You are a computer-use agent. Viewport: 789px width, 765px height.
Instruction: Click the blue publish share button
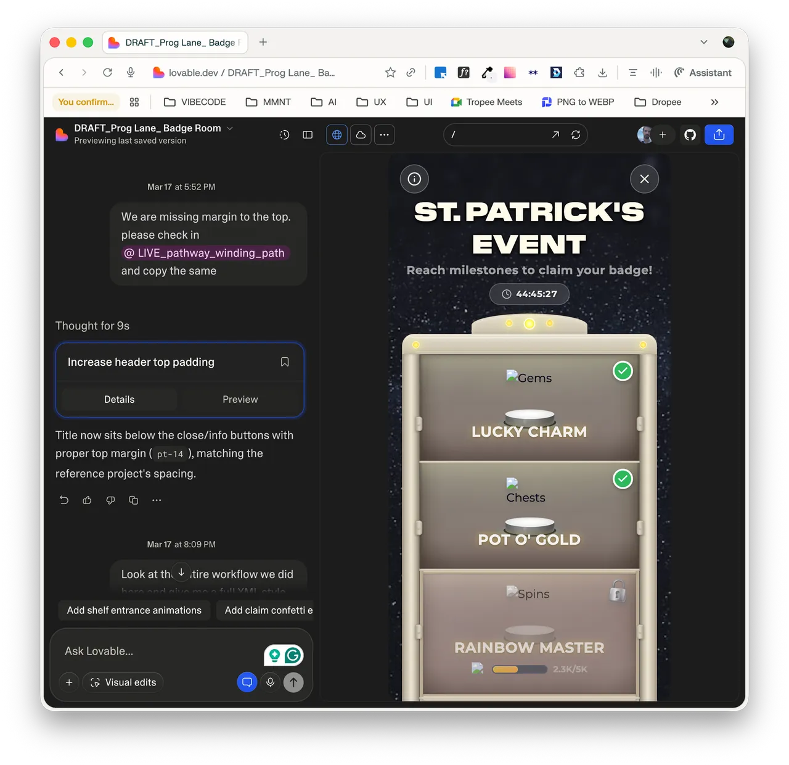point(719,134)
